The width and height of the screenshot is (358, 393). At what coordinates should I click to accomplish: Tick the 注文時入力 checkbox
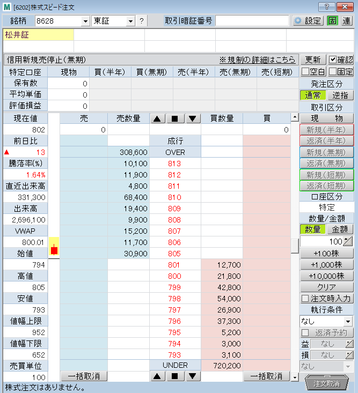coord(305,298)
